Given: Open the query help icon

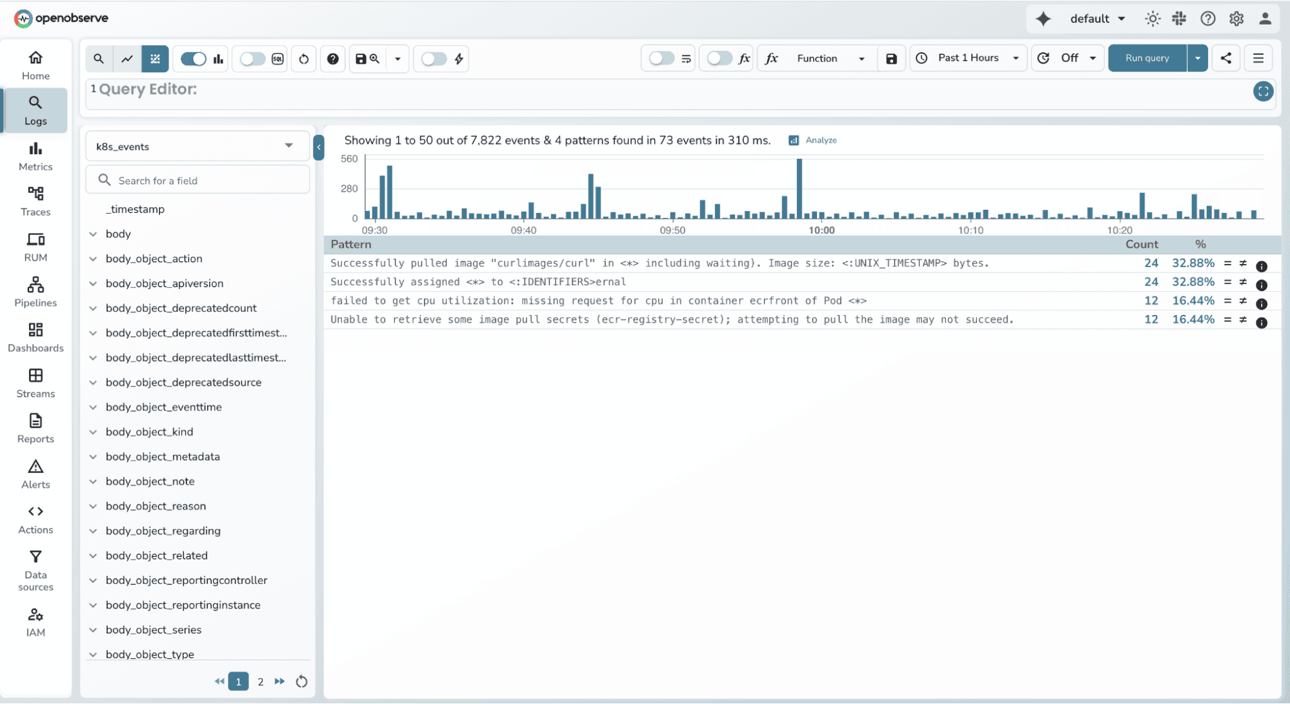Looking at the screenshot, I should pos(333,59).
